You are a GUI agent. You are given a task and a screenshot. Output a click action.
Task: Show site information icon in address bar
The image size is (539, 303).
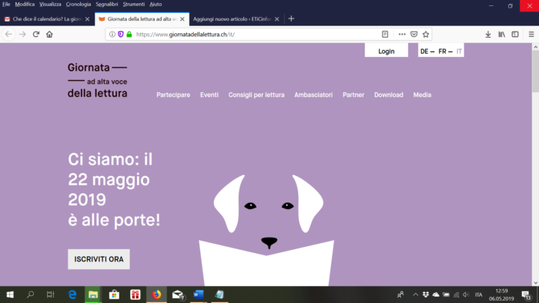[112, 35]
